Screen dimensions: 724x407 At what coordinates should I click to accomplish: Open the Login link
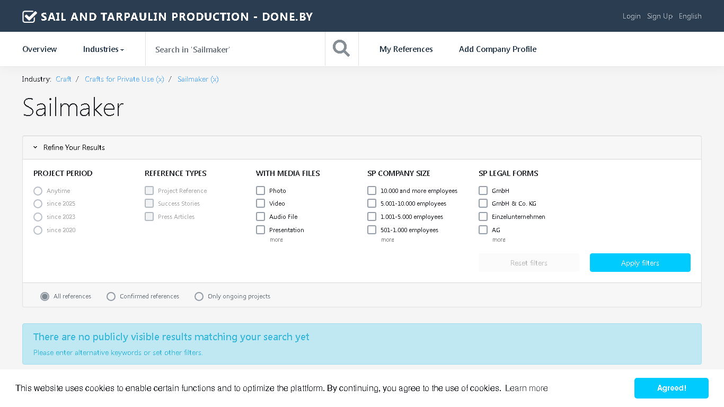coord(631,16)
